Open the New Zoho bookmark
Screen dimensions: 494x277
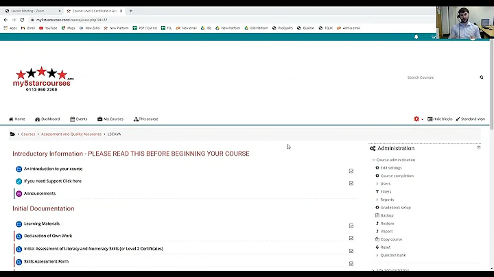click(89, 28)
